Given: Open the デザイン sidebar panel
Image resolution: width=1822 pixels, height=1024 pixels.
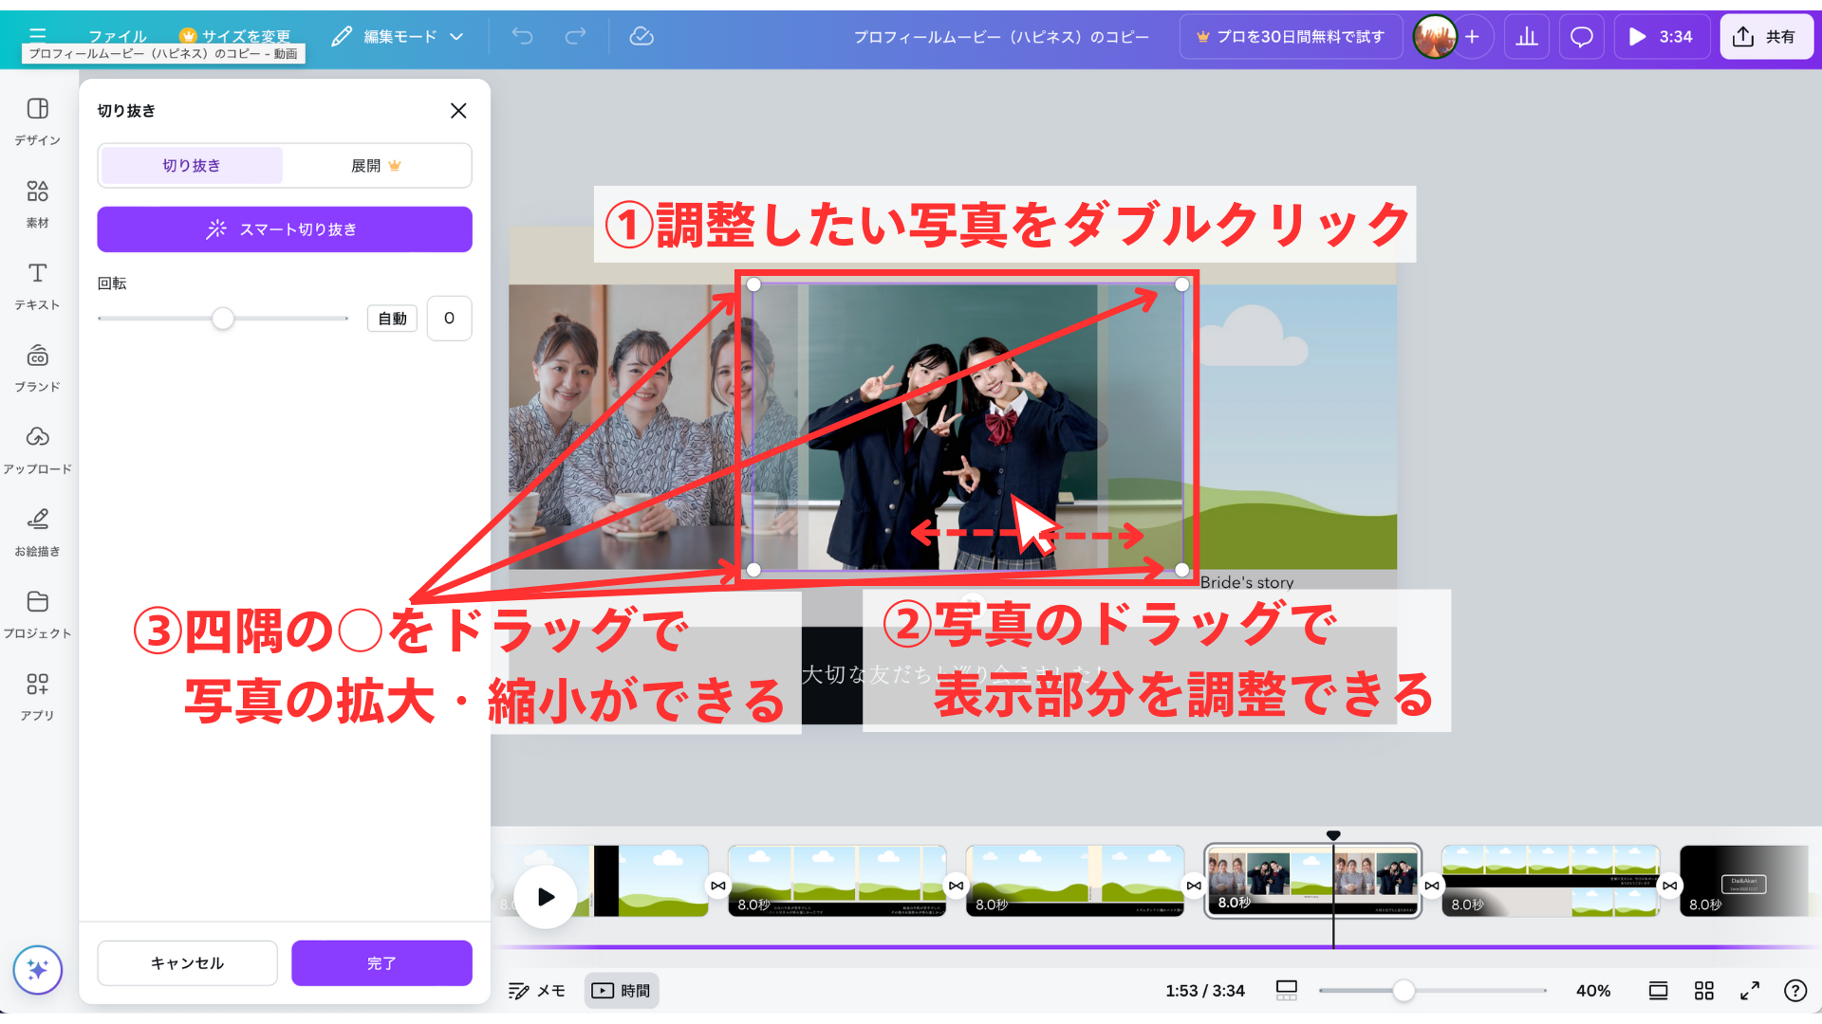Looking at the screenshot, I should tap(38, 121).
